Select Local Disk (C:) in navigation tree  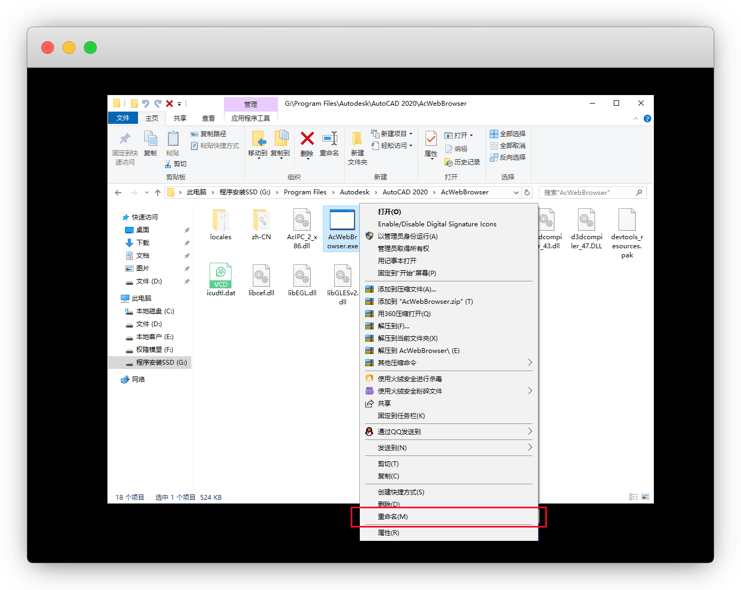click(x=155, y=311)
